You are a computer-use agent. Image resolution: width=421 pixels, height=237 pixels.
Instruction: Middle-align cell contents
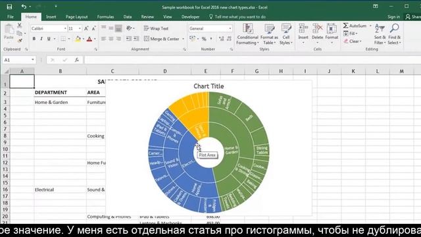coord(111,28)
